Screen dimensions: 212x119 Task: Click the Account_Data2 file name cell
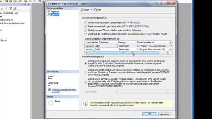pyautogui.click(x=101, y=49)
